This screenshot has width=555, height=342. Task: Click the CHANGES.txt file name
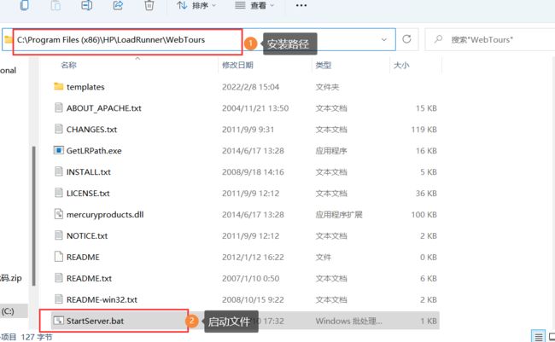click(91, 130)
